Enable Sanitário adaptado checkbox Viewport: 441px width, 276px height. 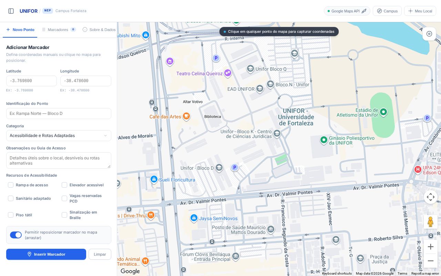click(x=11, y=198)
